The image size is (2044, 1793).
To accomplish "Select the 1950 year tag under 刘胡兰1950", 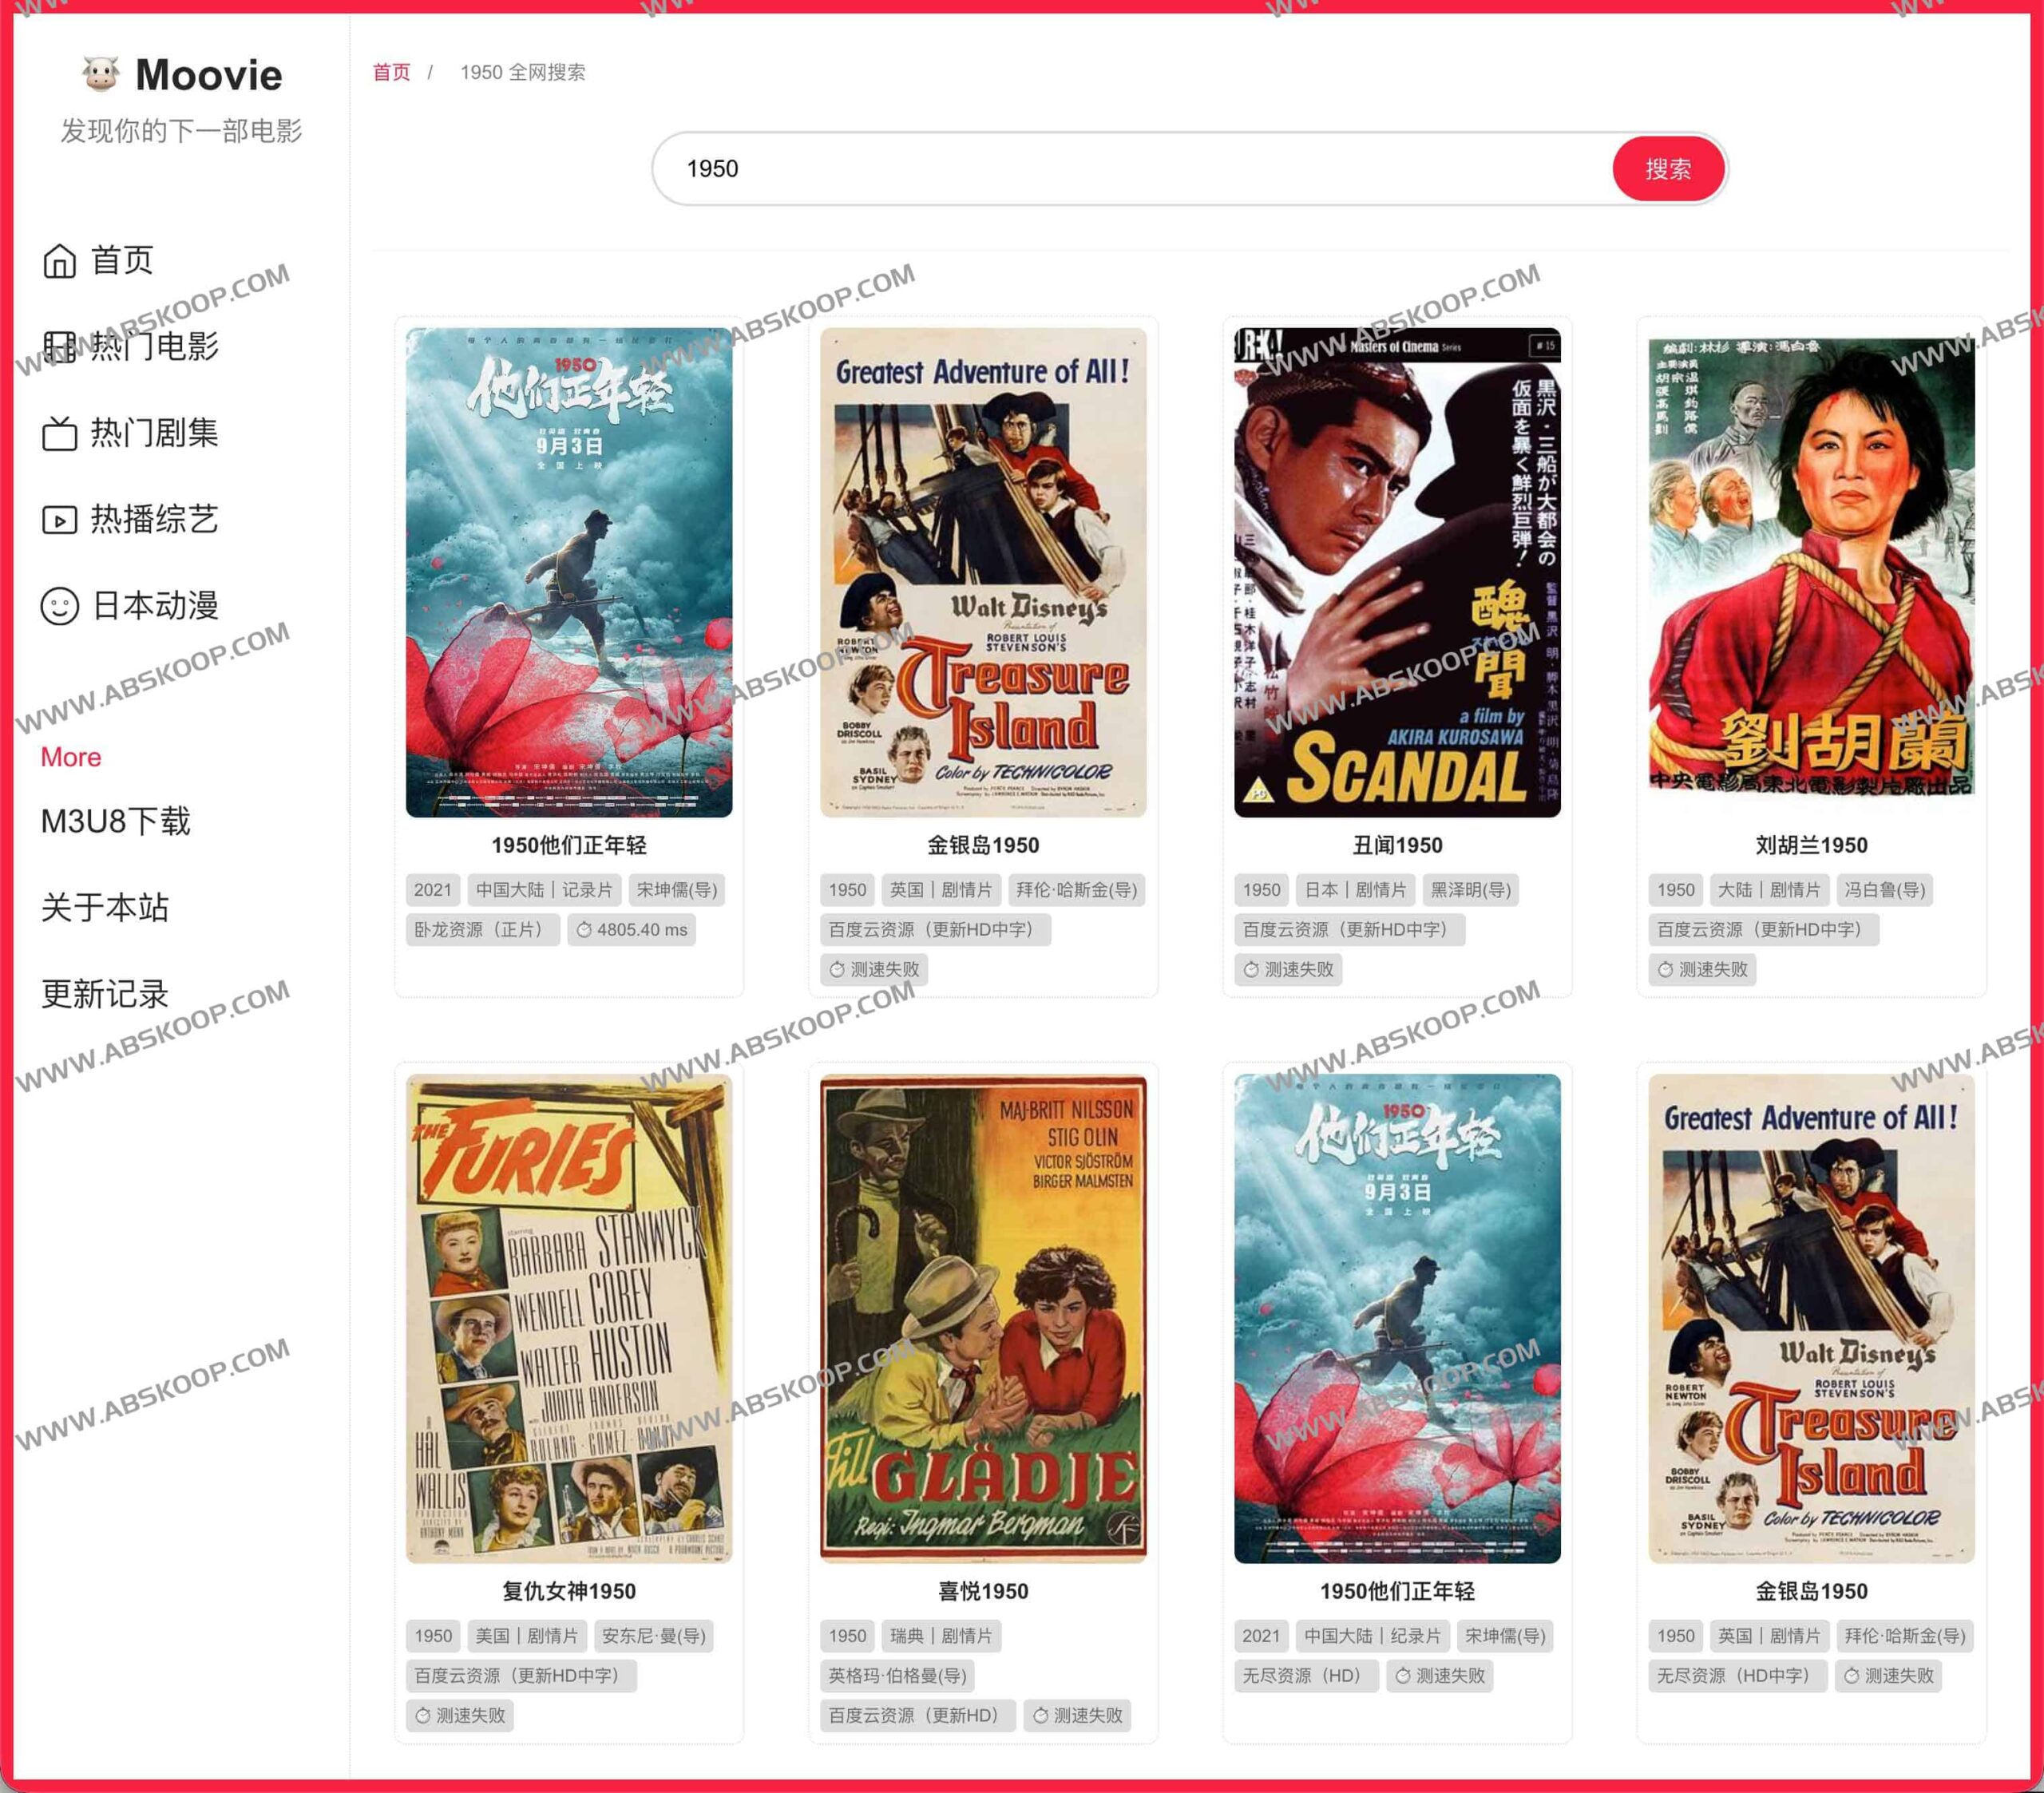I will click(x=1676, y=890).
